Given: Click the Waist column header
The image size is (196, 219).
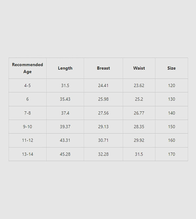Looking at the screenshot, I should pyautogui.click(x=139, y=68).
